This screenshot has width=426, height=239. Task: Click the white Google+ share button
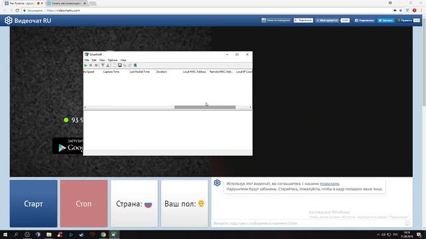point(304,21)
